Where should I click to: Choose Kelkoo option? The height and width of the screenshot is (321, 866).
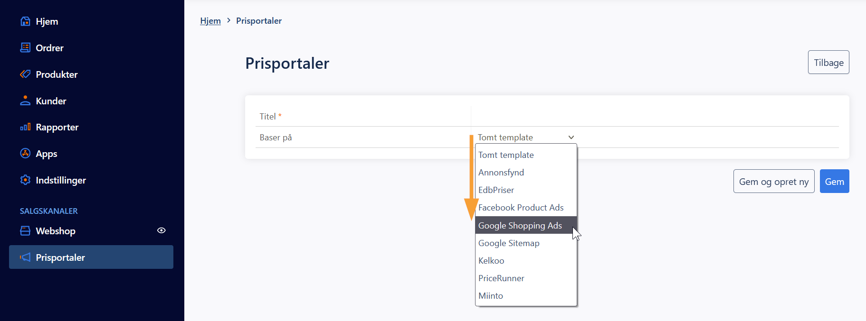[526, 260]
